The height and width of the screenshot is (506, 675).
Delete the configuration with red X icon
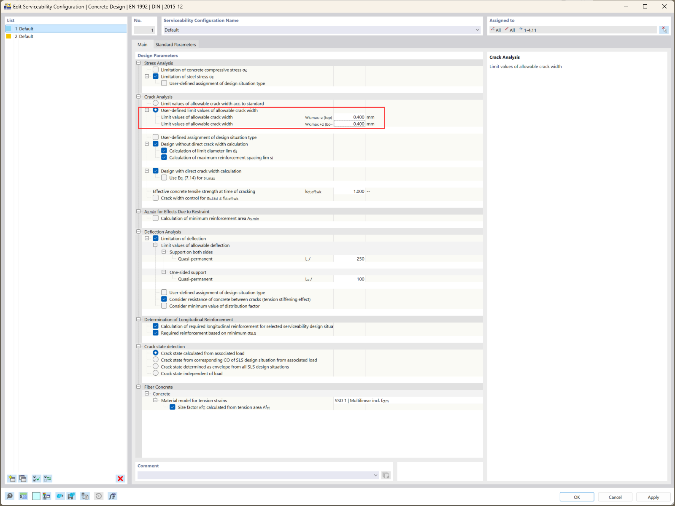tap(120, 479)
